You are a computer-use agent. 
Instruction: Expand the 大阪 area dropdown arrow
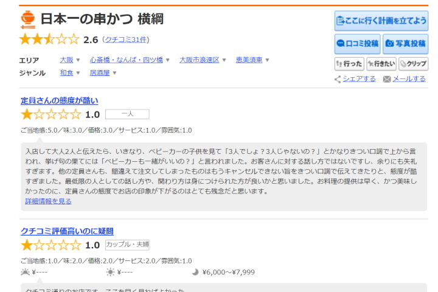pyautogui.click(x=78, y=60)
